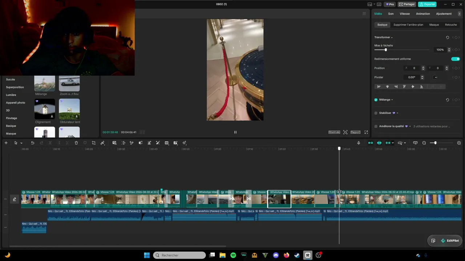Click the mirror flip icon in timeline toolbar
The image size is (465, 261).
tap(140, 143)
